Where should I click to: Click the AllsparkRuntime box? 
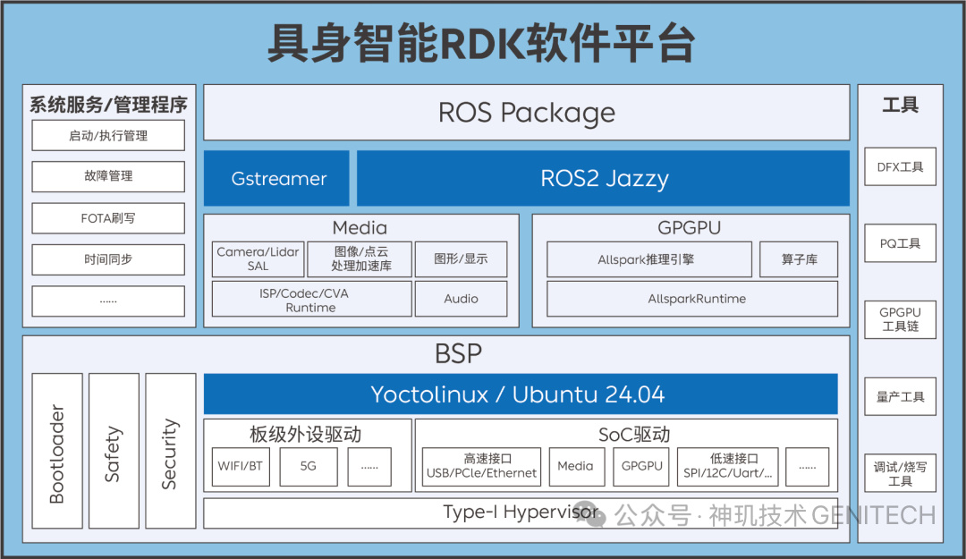point(691,299)
